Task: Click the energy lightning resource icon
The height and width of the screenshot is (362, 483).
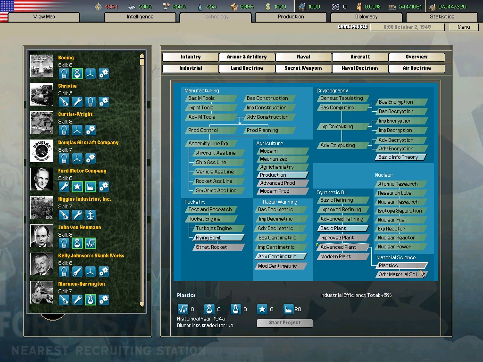Action: (98, 7)
